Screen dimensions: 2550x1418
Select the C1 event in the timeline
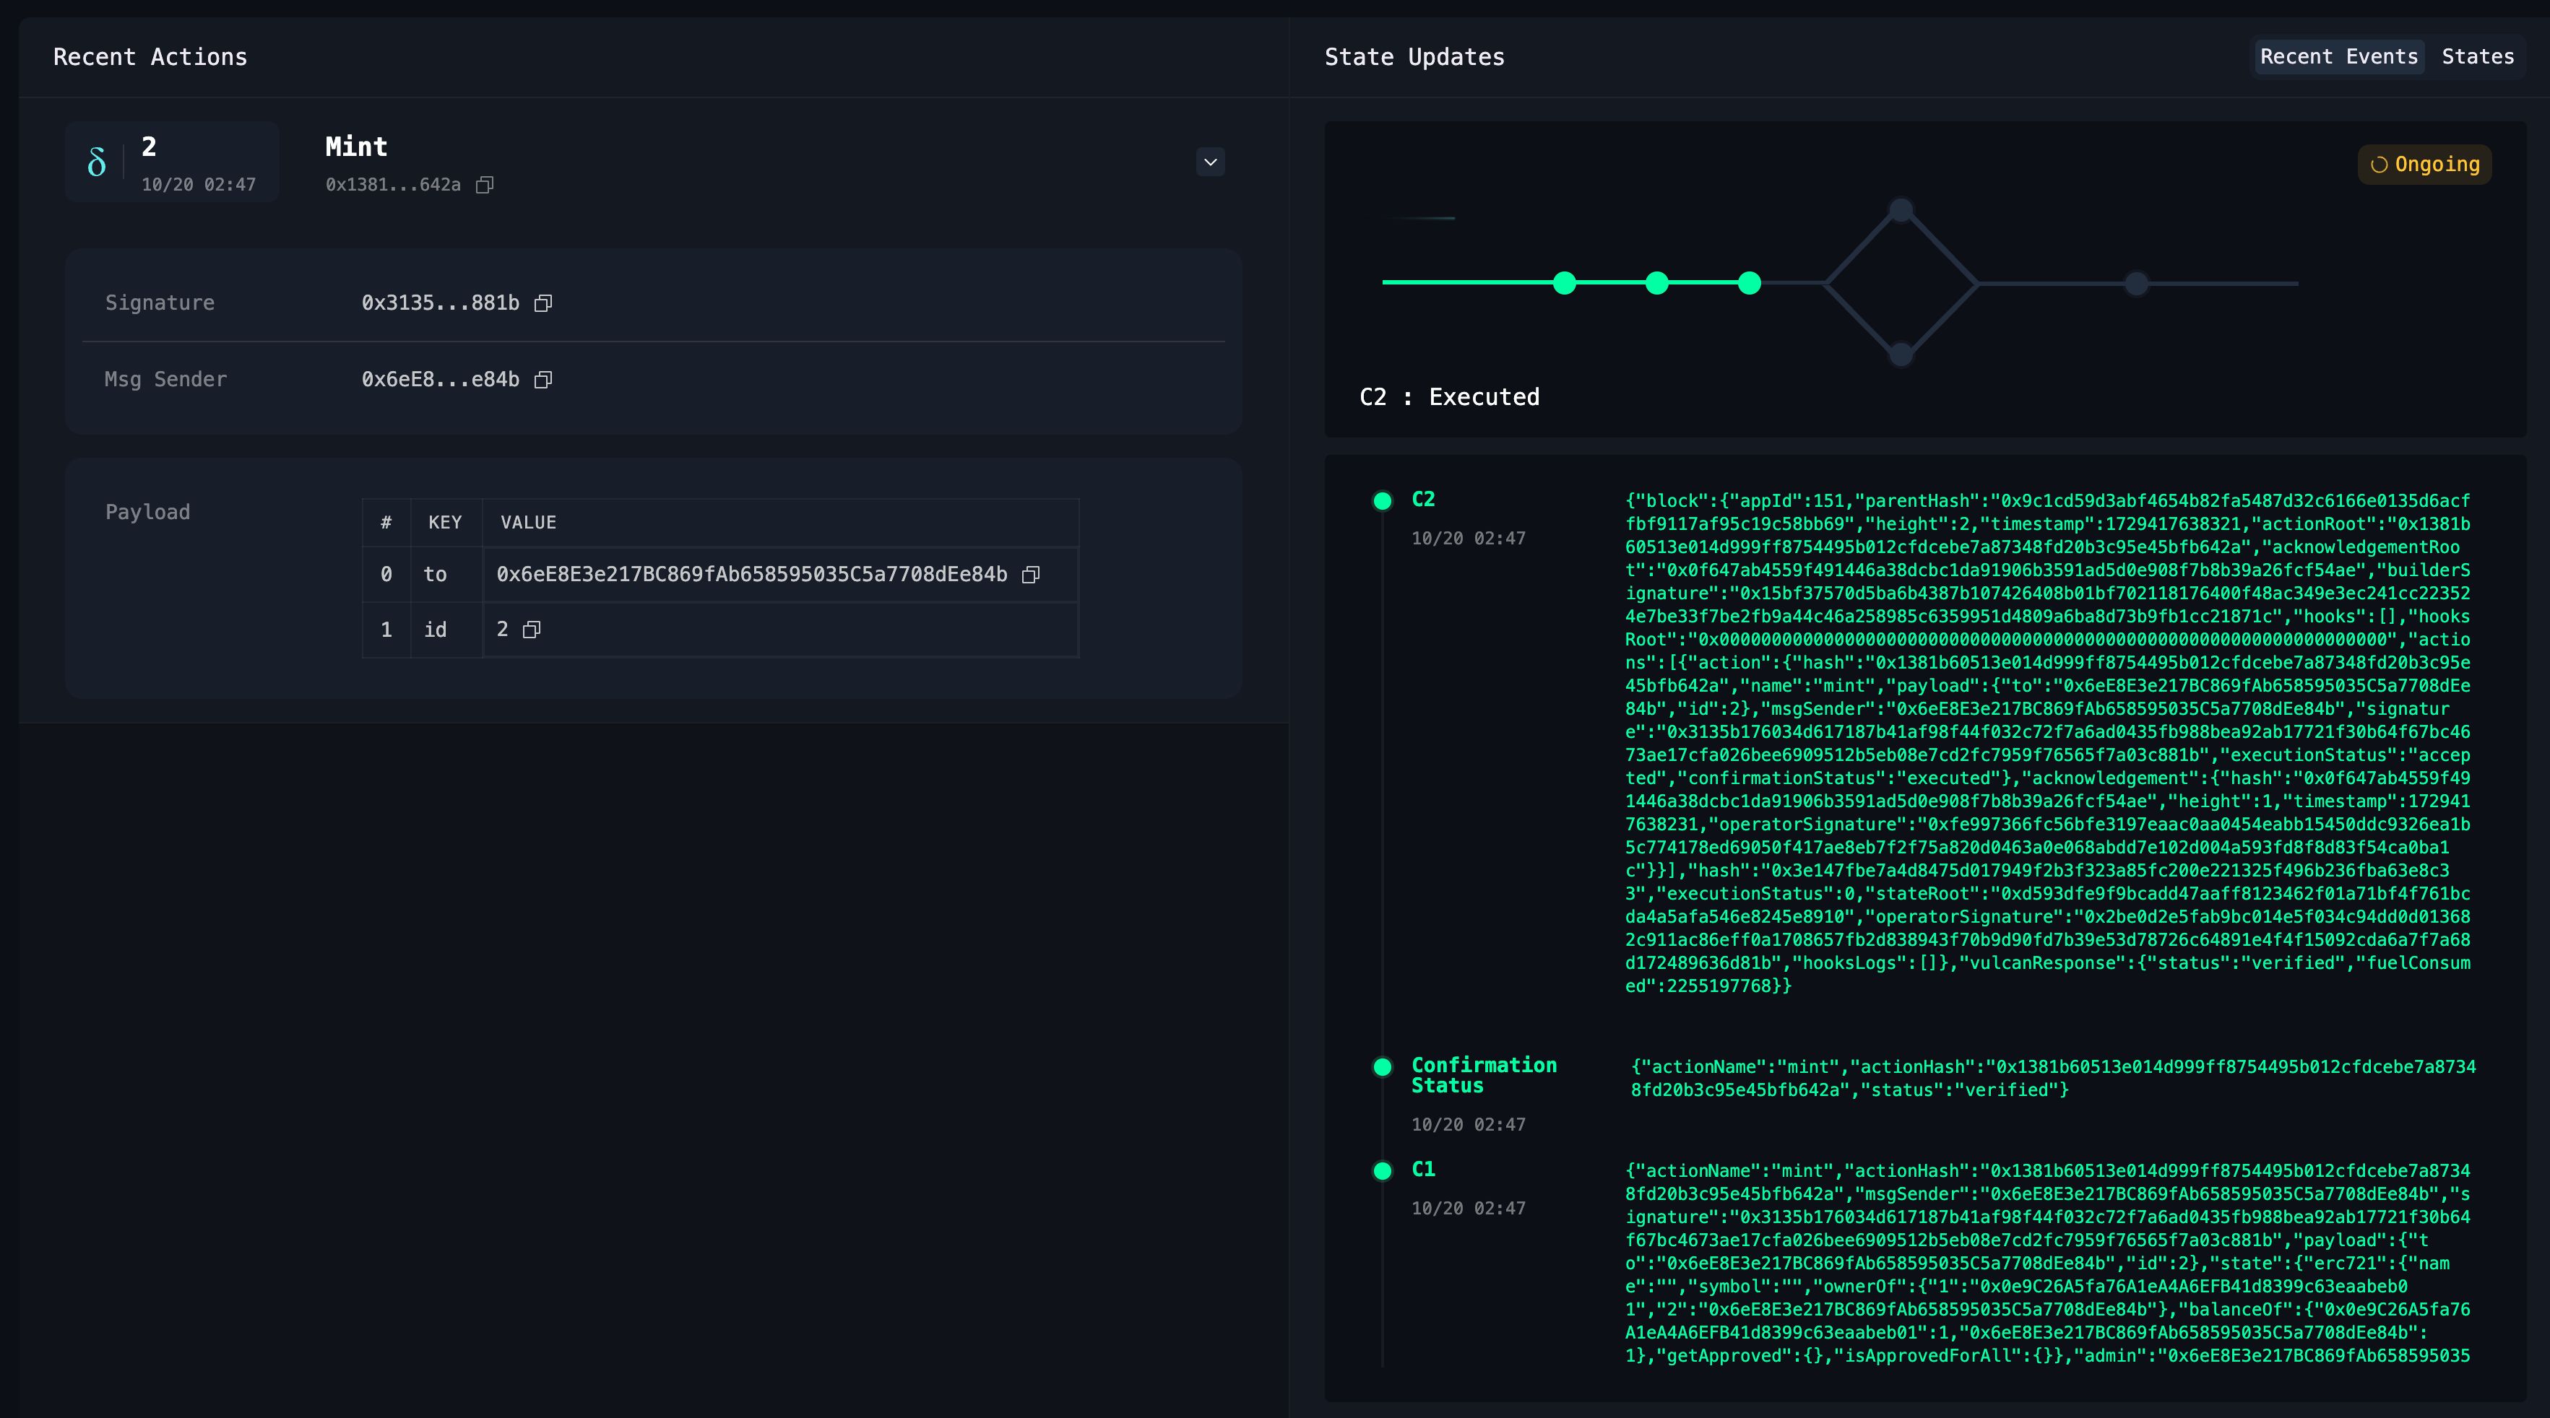coord(1422,1170)
